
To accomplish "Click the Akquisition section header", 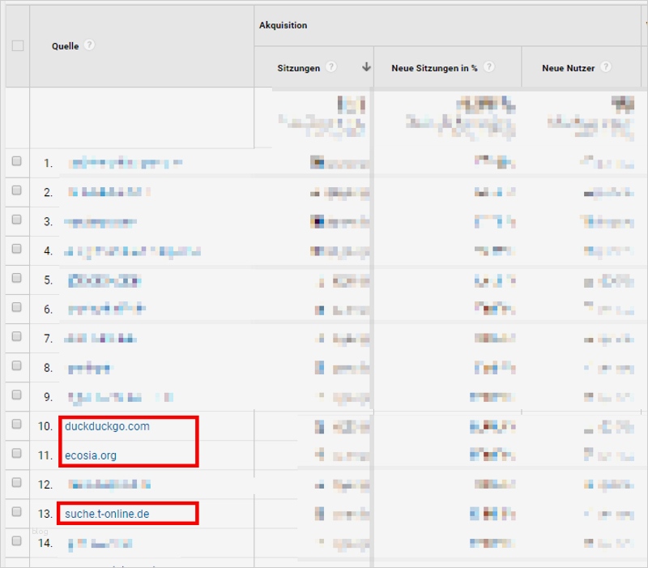I will point(281,25).
